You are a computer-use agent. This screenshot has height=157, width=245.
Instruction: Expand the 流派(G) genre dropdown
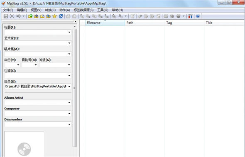pos(69,65)
